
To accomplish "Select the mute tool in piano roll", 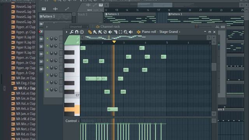I will 110,32.
